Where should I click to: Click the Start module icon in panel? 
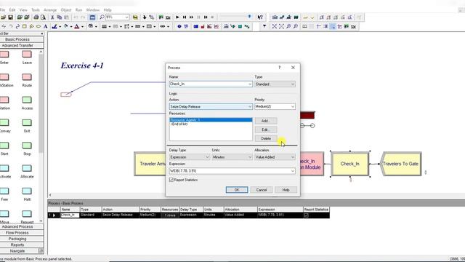pos(4,146)
